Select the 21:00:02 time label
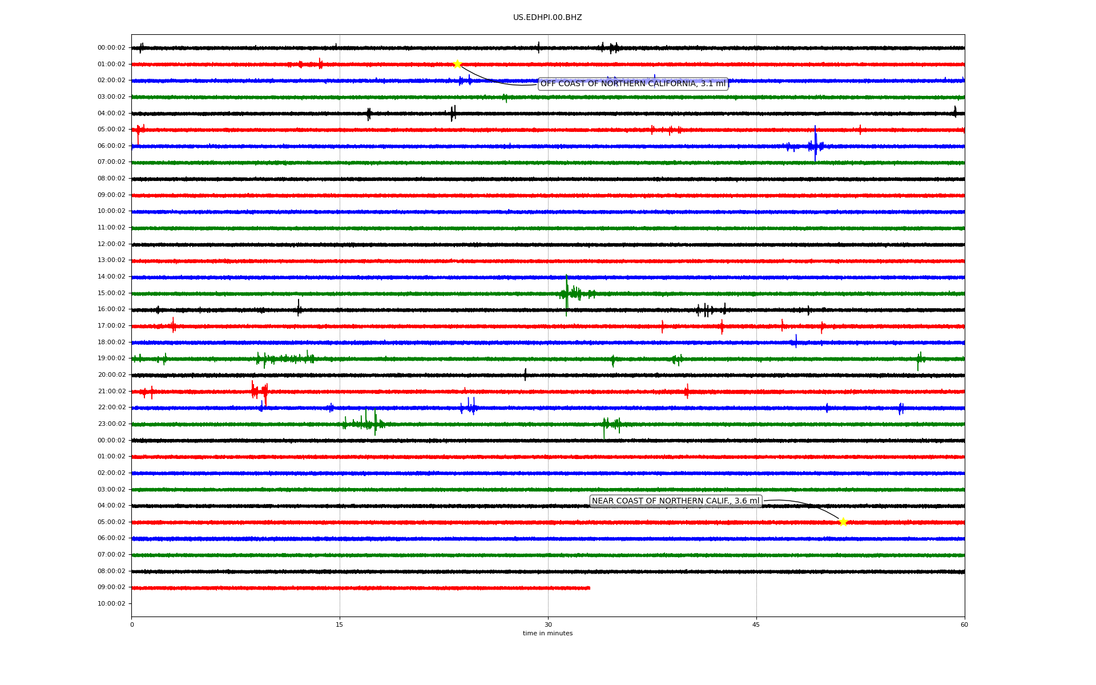 pyautogui.click(x=111, y=392)
